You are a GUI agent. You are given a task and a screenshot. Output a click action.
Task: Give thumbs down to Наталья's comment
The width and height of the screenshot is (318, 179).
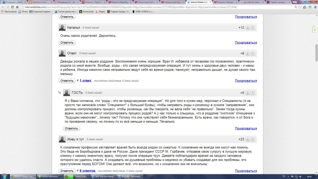point(253,28)
